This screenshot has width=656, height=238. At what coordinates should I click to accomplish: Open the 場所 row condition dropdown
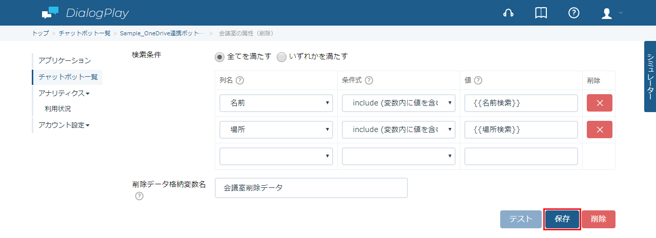pyautogui.click(x=399, y=129)
